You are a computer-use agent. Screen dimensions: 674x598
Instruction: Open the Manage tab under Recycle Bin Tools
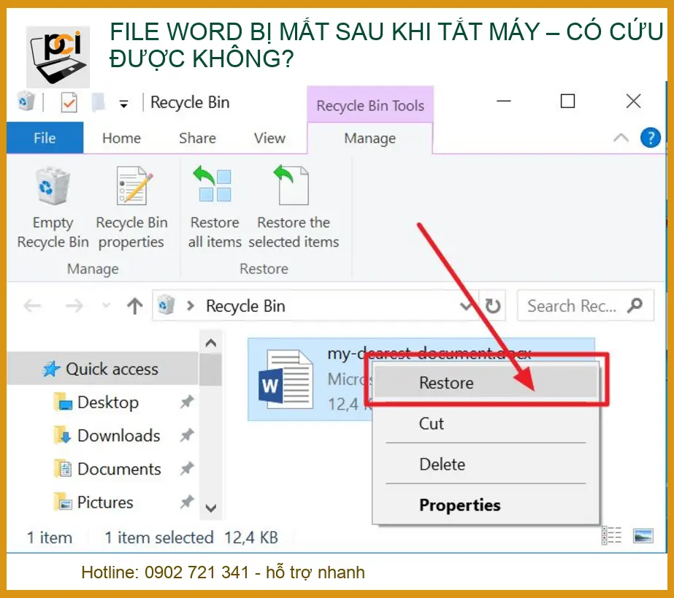pyautogui.click(x=369, y=138)
